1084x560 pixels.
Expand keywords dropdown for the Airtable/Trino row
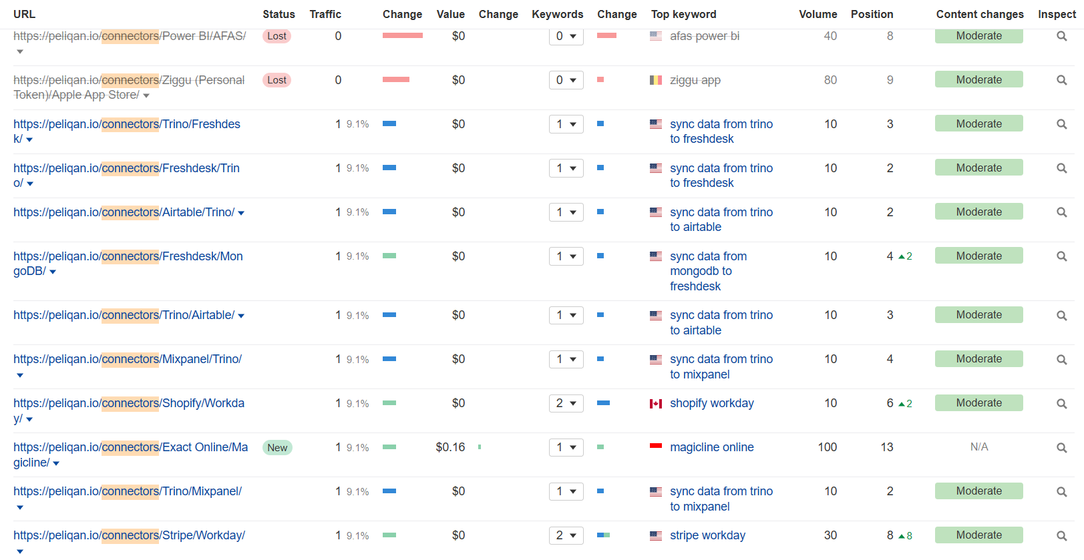pyautogui.click(x=566, y=212)
